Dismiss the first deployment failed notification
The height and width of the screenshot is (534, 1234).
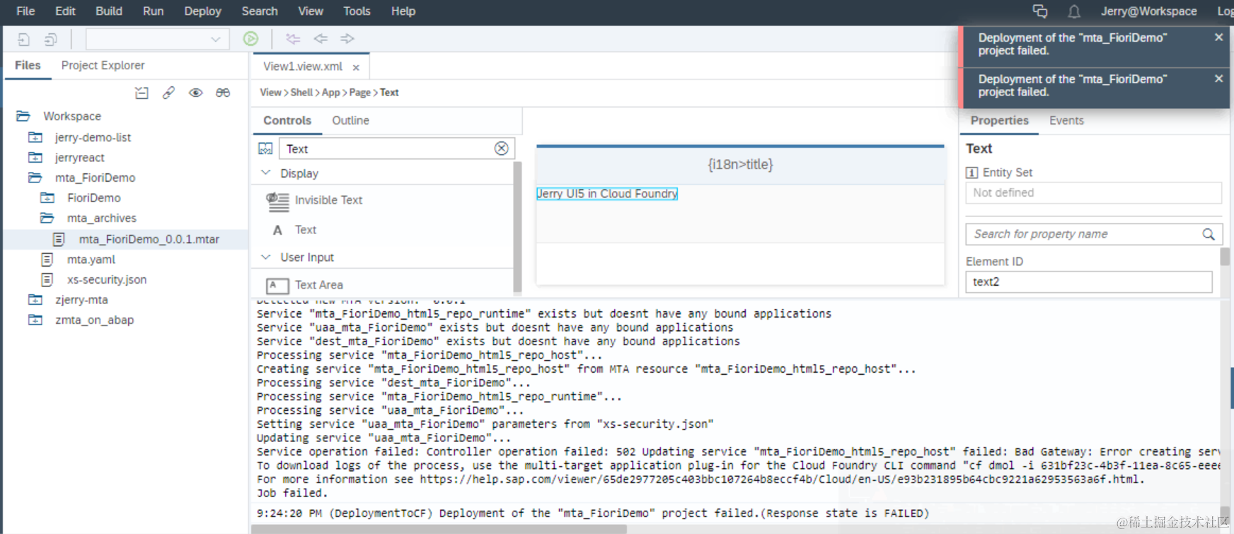point(1218,37)
